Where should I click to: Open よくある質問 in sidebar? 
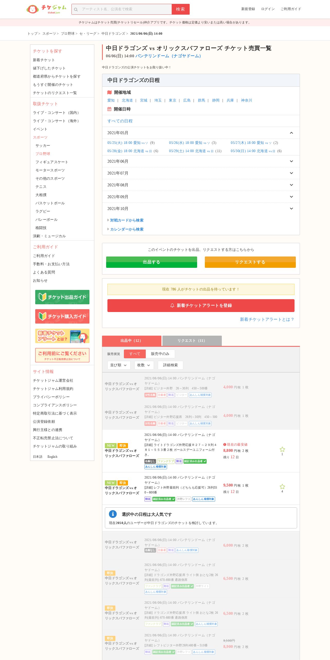tap(44, 272)
